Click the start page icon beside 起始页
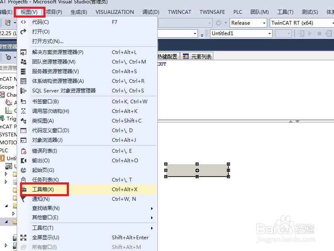334x251 pixels. [23, 170]
